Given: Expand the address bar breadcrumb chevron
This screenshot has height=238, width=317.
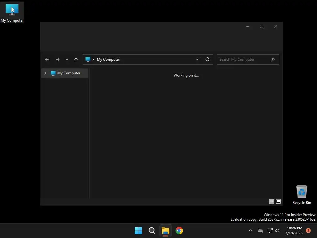Looking at the screenshot, I should point(93,59).
